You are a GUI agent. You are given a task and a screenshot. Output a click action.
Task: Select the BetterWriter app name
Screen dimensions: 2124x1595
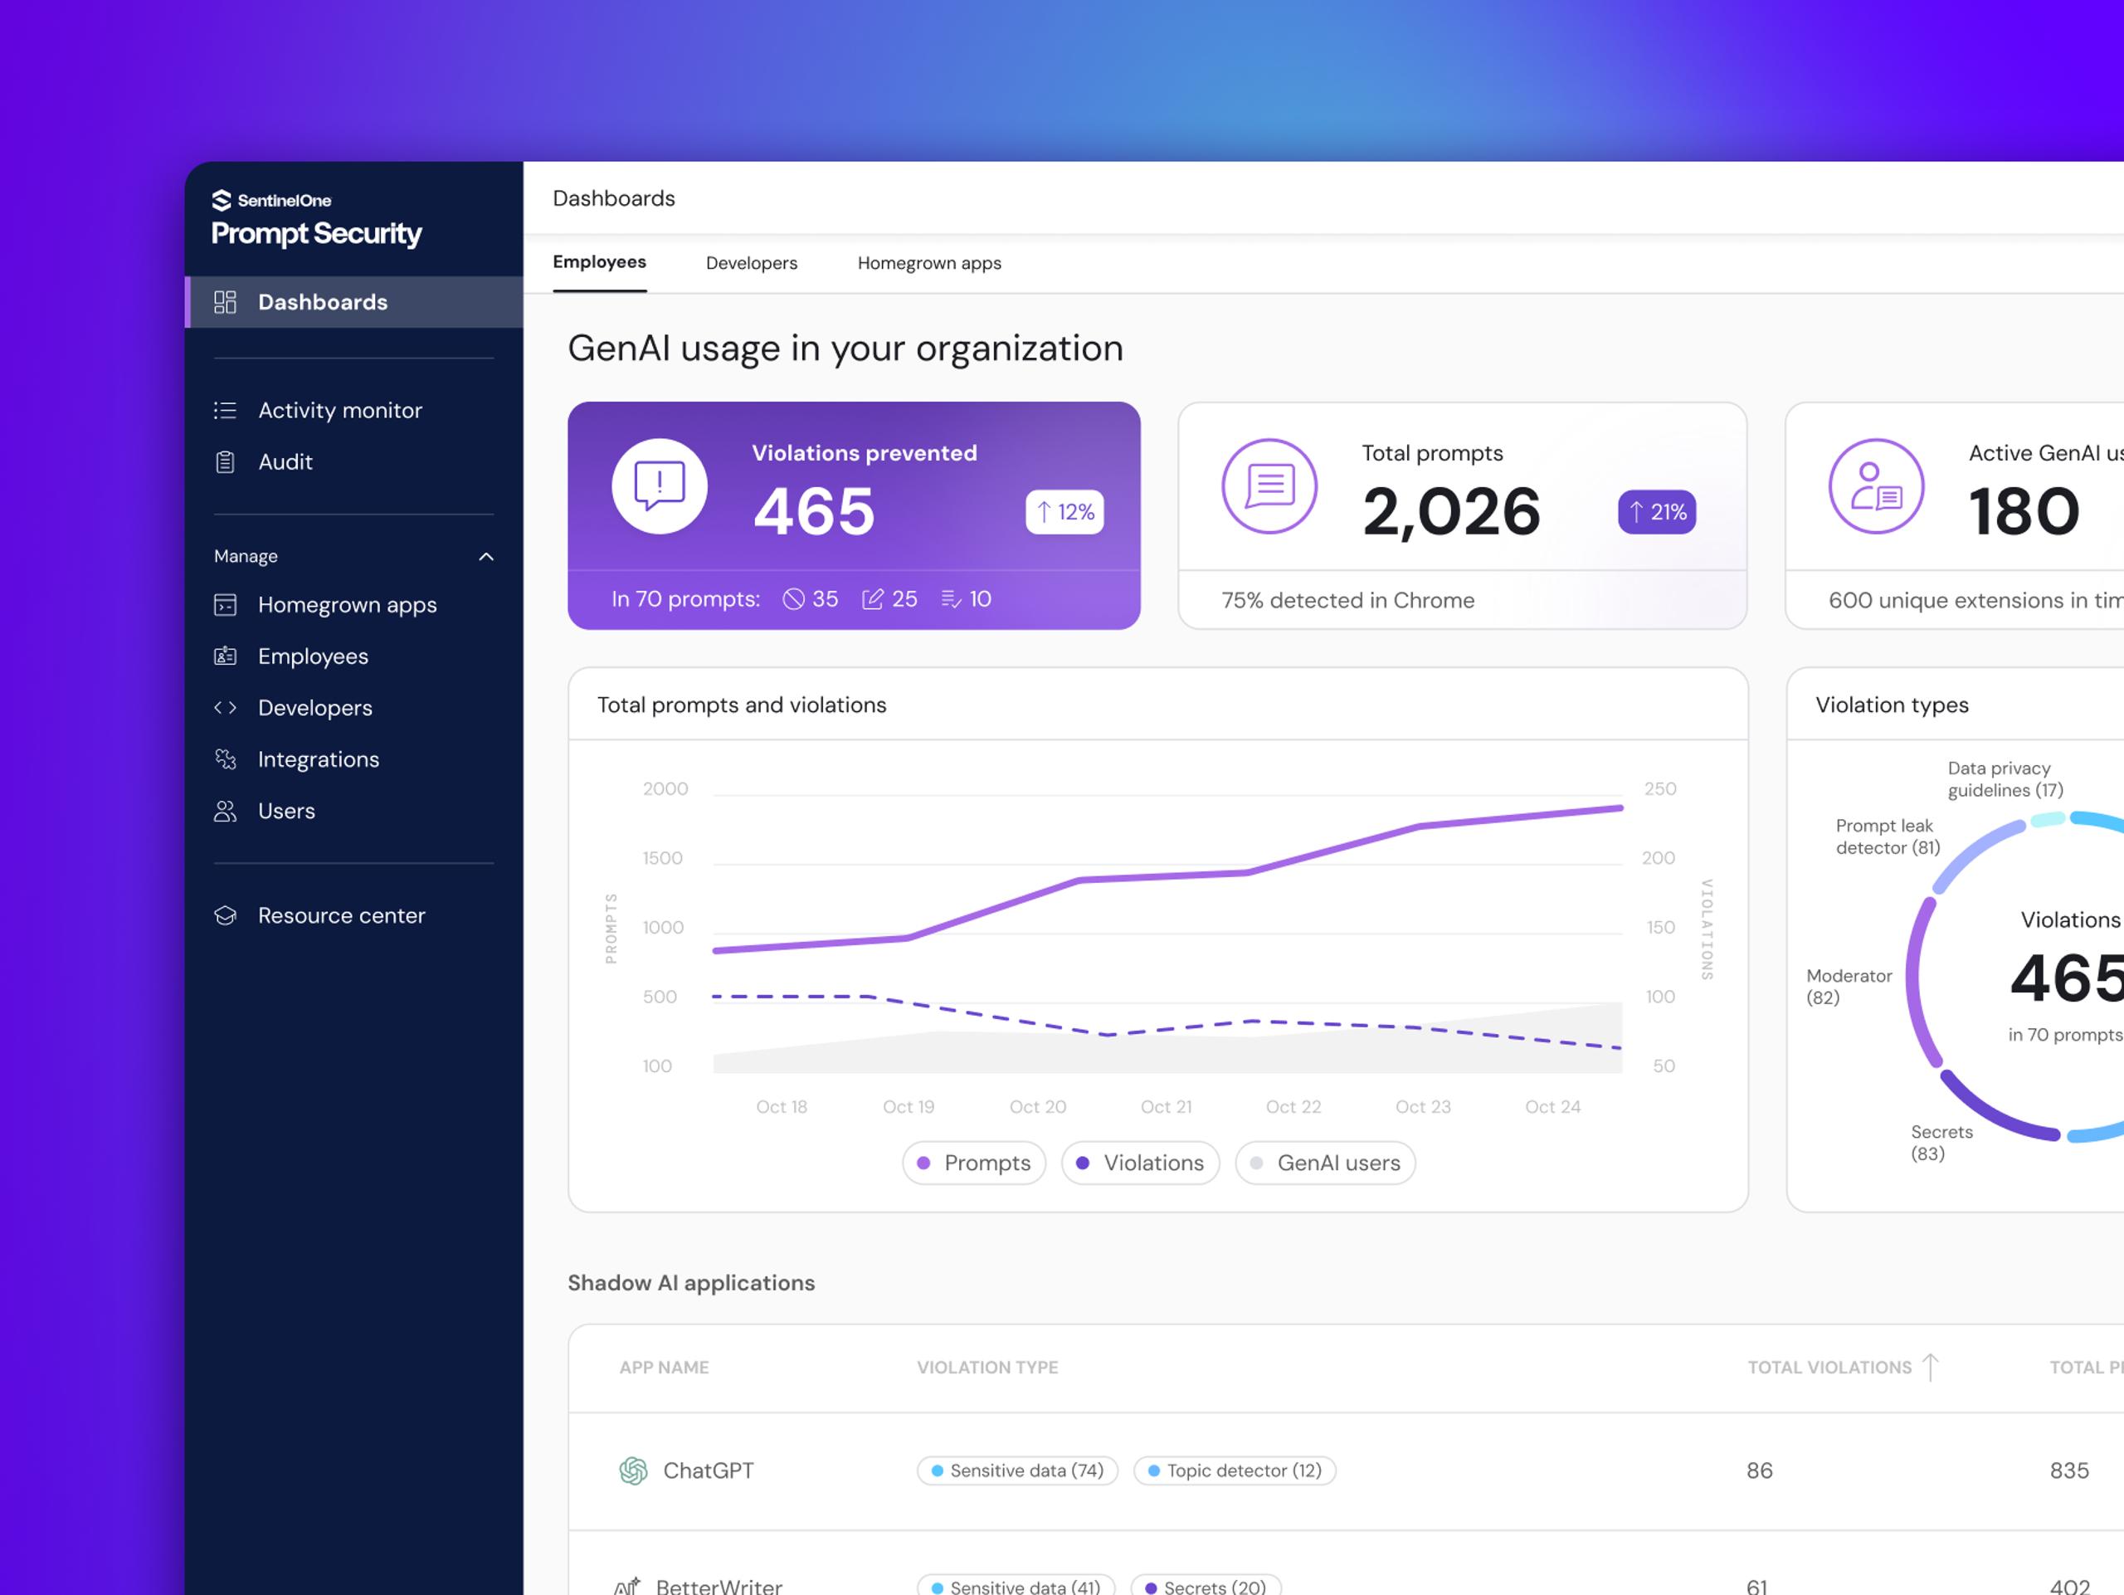coord(719,1587)
